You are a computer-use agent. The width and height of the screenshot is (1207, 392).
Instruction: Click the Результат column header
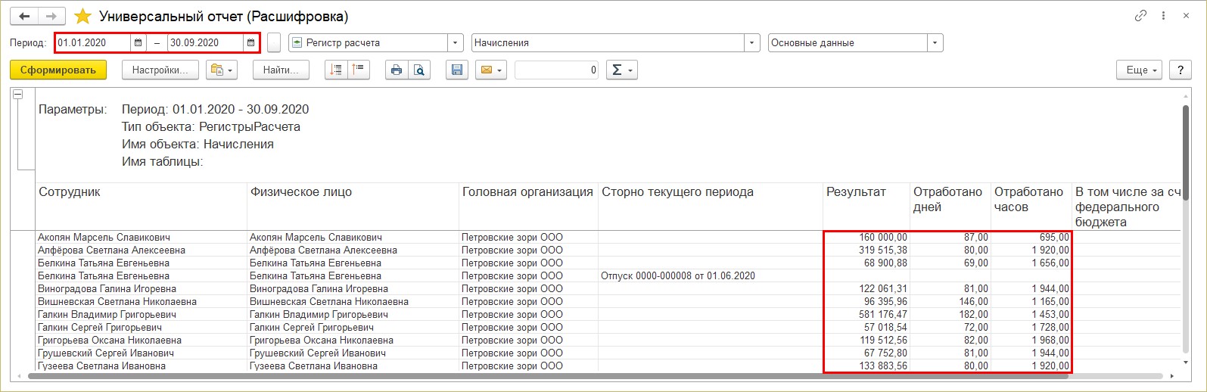pyautogui.click(x=866, y=207)
